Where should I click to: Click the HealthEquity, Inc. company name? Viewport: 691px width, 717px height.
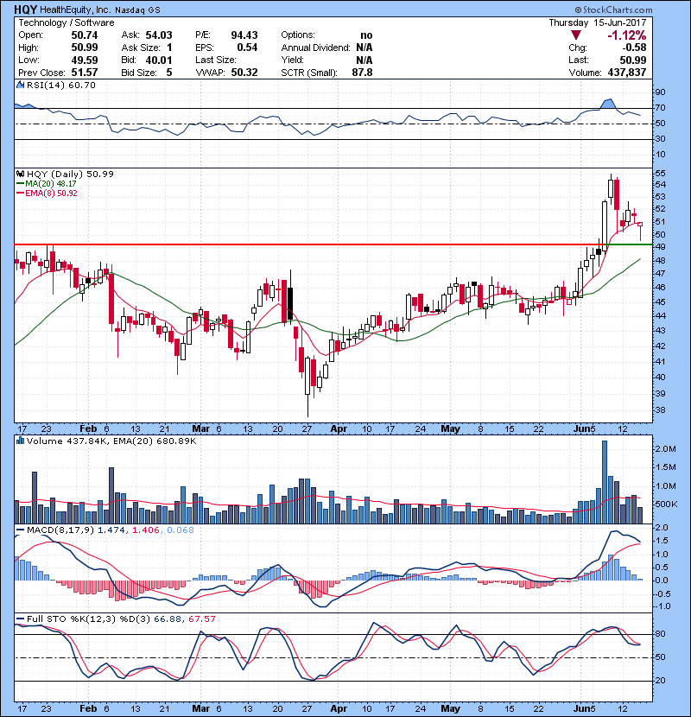[75, 10]
